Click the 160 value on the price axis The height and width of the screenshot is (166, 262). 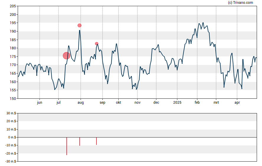[x=13, y=82]
